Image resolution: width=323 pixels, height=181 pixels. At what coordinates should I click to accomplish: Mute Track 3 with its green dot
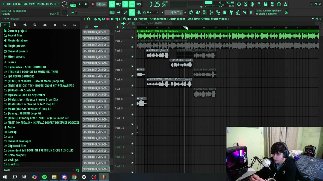pos(132,57)
